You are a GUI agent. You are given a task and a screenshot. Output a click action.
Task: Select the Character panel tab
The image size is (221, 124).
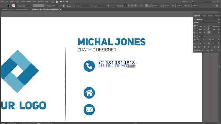[197, 16]
